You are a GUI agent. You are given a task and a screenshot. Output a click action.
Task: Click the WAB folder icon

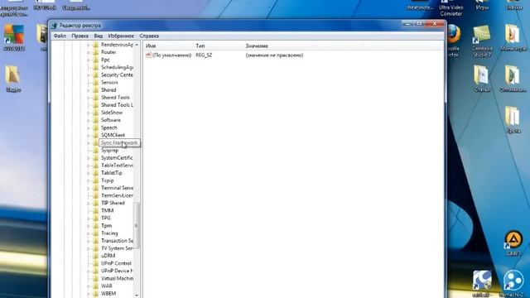point(96,286)
